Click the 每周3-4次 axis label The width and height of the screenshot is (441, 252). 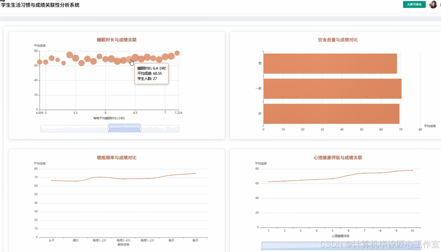click(123, 240)
